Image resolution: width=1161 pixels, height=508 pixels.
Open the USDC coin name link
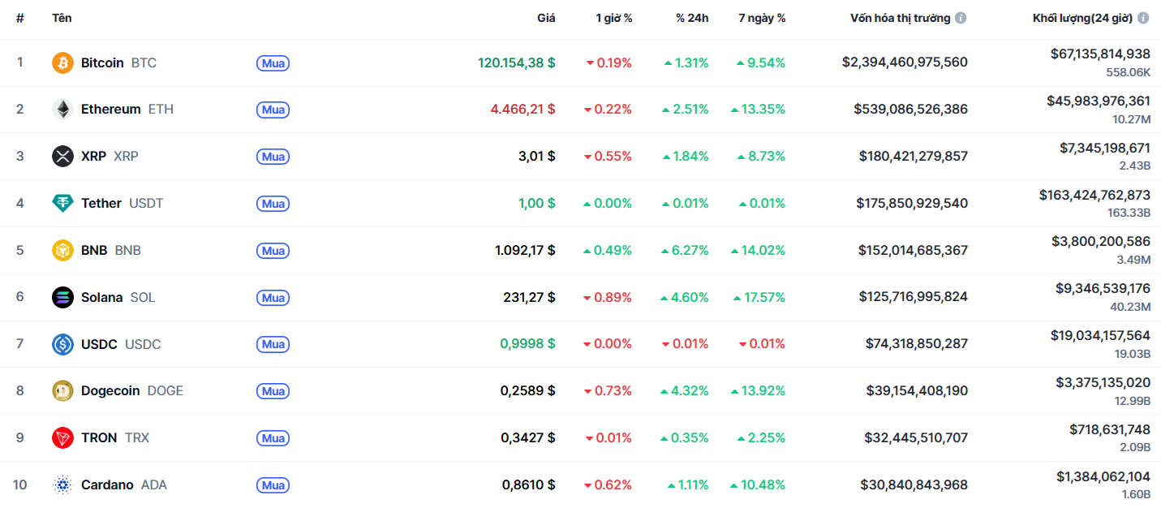click(99, 344)
